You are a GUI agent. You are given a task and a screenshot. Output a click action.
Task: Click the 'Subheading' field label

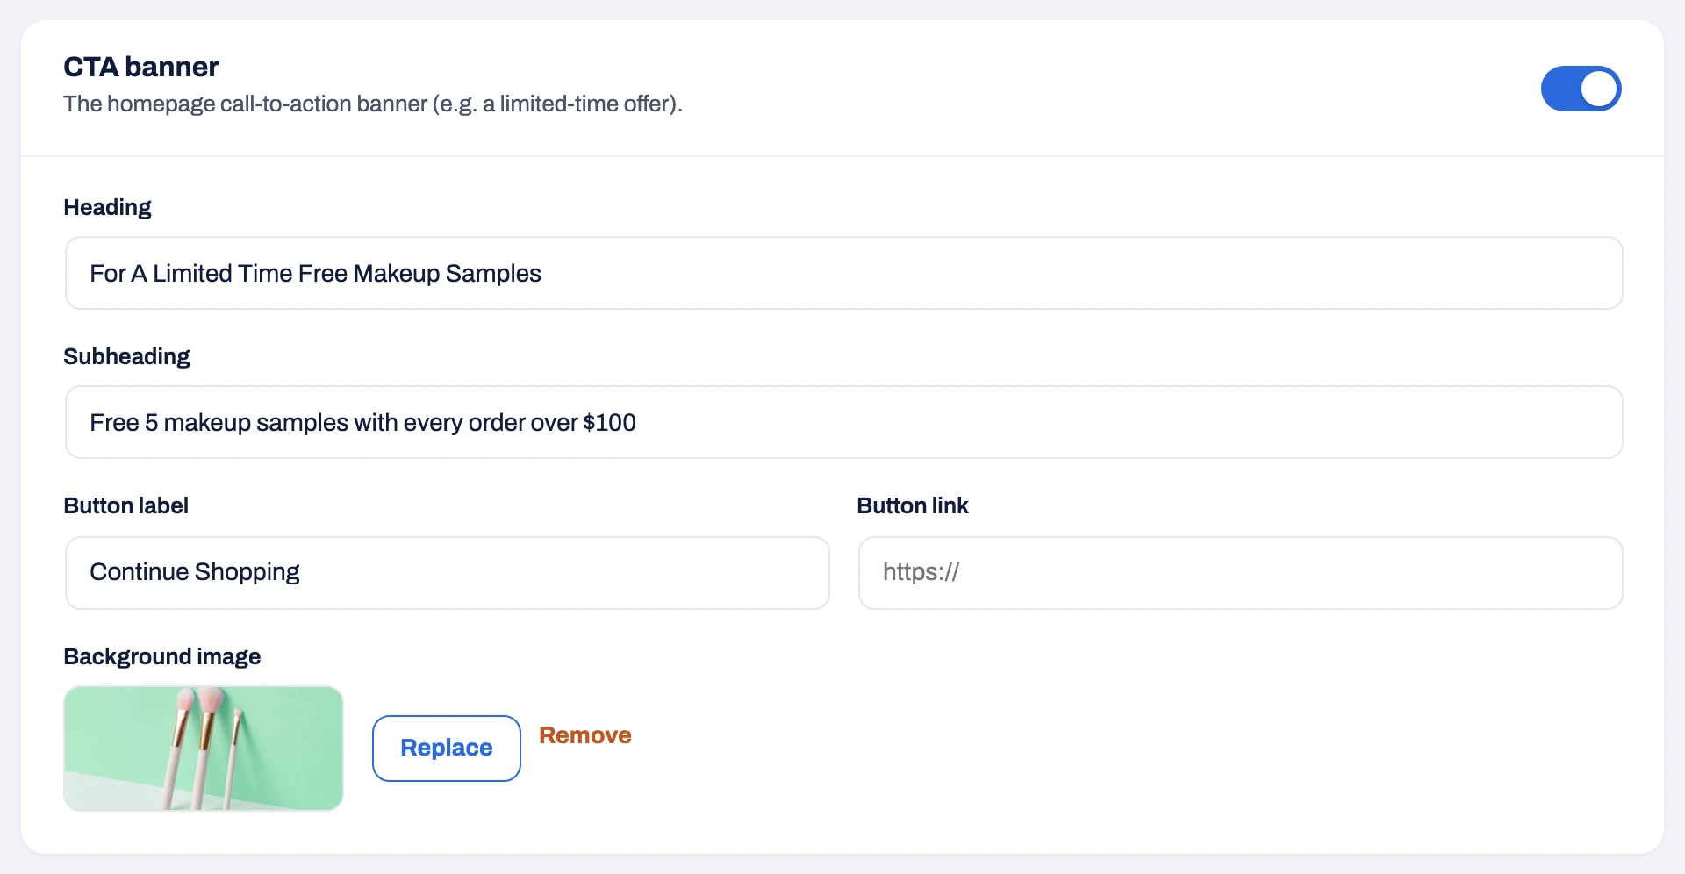[x=126, y=356]
